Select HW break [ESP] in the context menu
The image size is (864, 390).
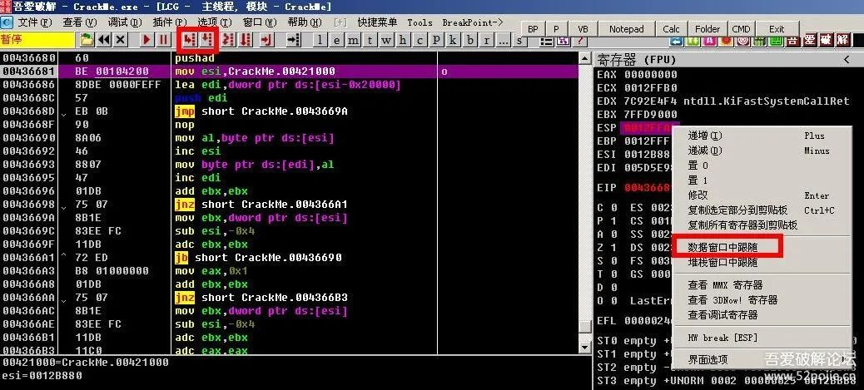point(762,337)
